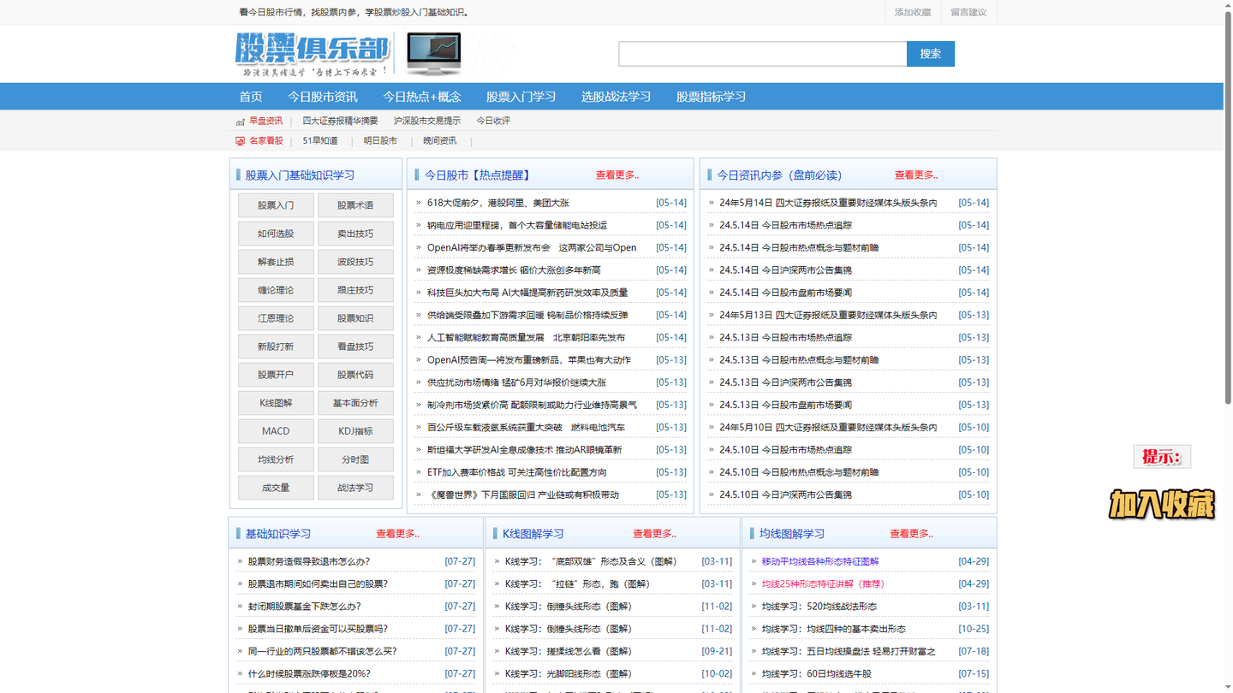Select 四大证券报精华摘要 sub-link
Screen dimensions: 1233x693
(x=340, y=121)
